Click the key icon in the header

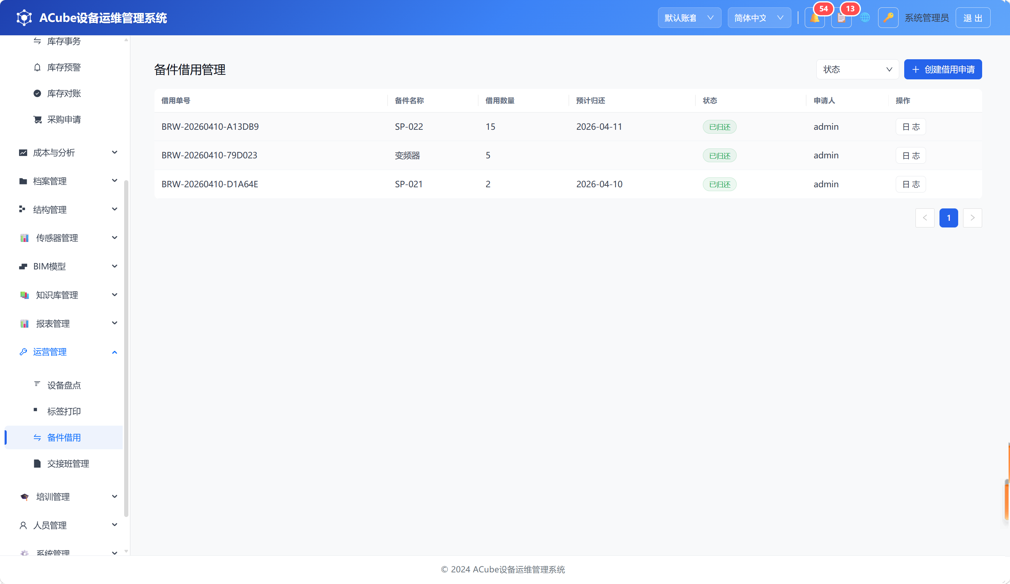click(x=888, y=18)
